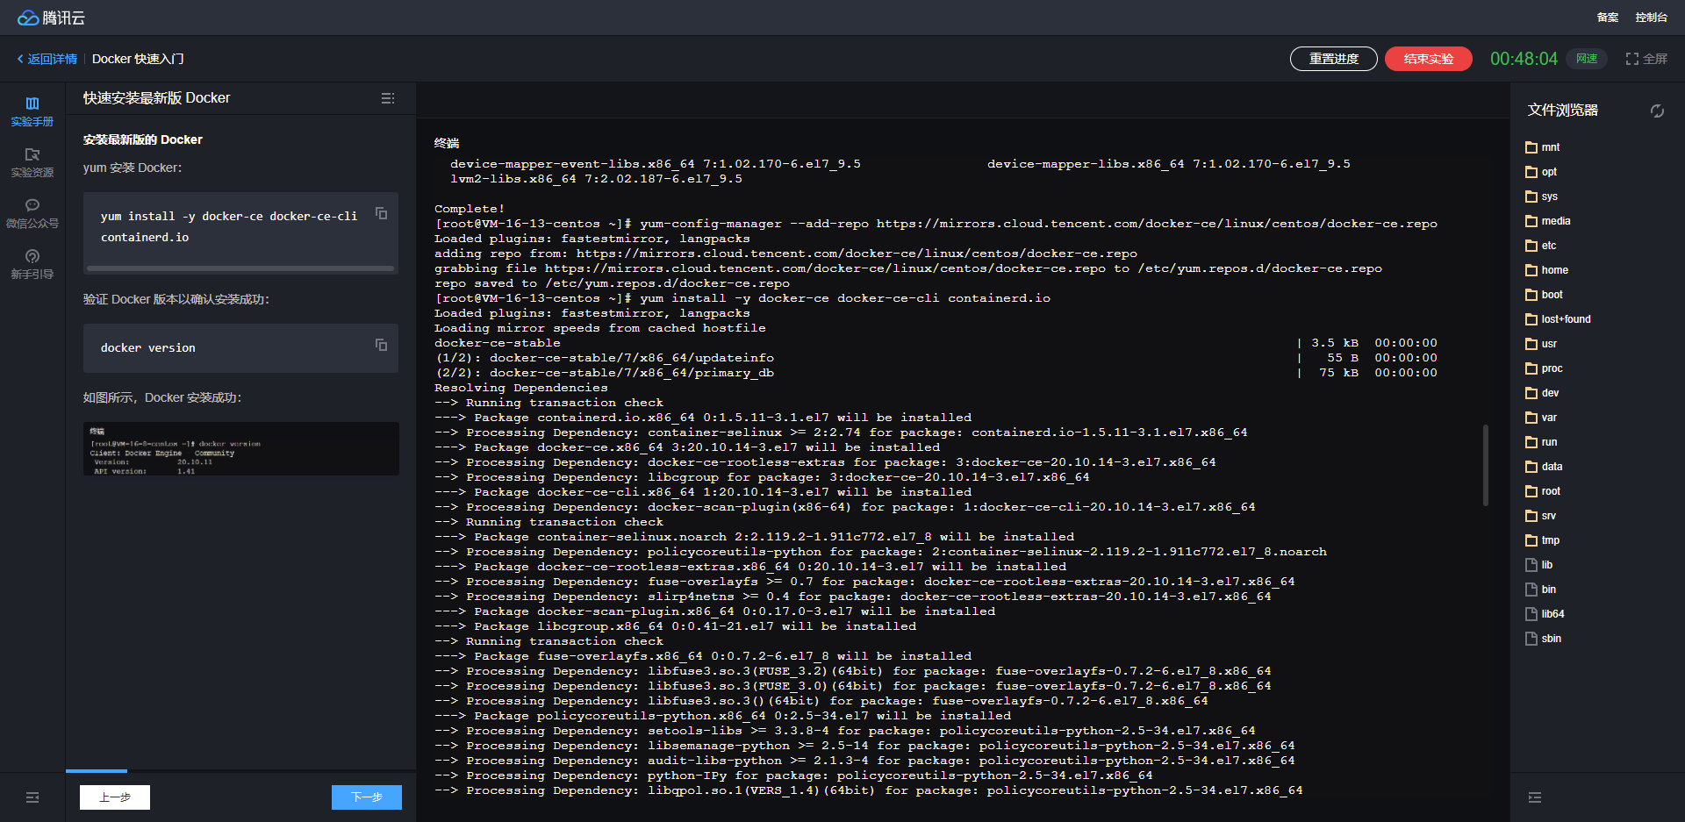The image size is (1685, 822).
Task: Click the 00:48:04 countdown timer
Action: (1524, 59)
